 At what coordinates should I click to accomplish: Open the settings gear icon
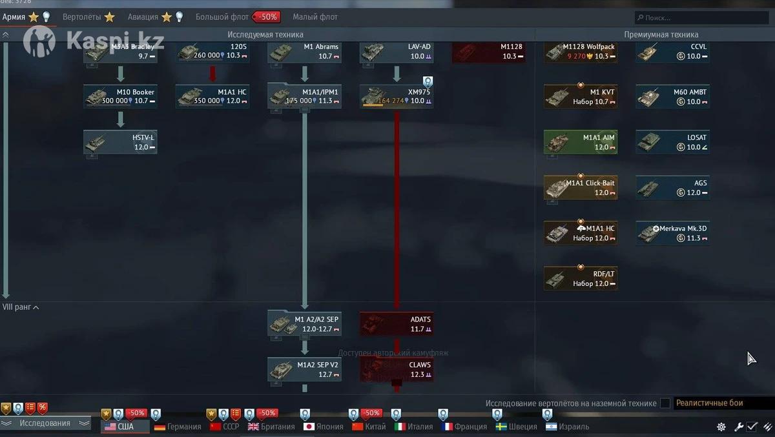click(721, 427)
